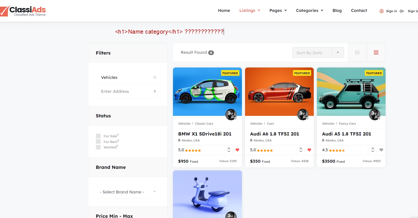Click heart favorite icon on BMW X1 listing
This screenshot has height=218, width=418.
point(237,150)
